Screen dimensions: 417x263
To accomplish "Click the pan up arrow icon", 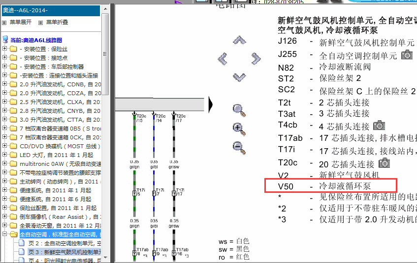I will tap(239, 40).
